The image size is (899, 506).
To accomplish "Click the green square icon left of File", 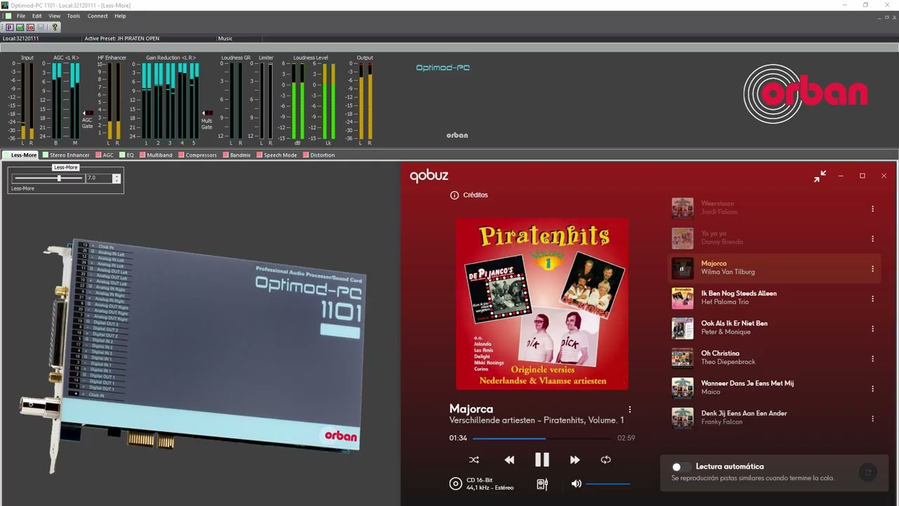I will coord(8,15).
